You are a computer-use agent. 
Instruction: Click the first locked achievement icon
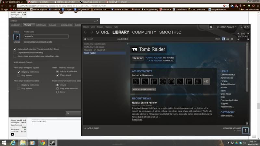pos(136,81)
